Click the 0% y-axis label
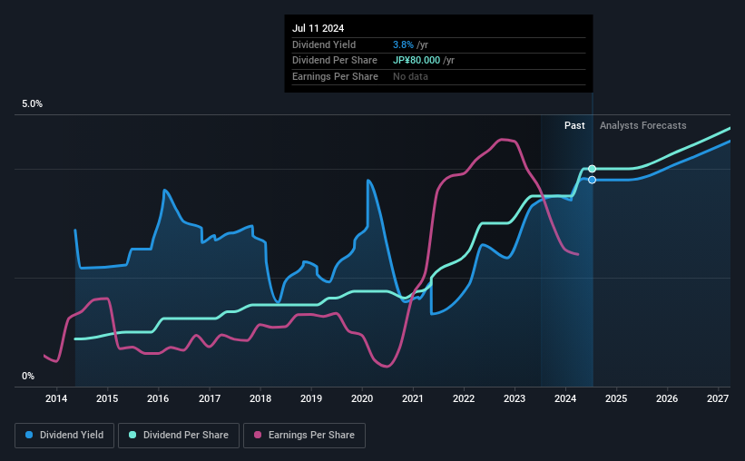 [x=28, y=377]
